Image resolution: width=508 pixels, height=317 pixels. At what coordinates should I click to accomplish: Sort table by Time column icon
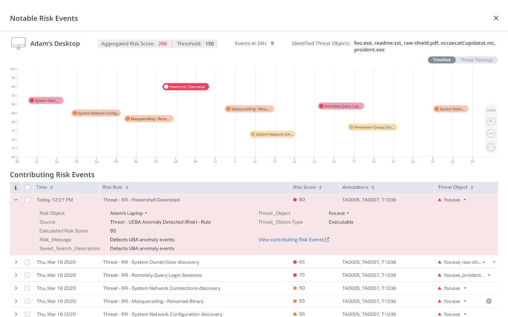[x=52, y=187]
